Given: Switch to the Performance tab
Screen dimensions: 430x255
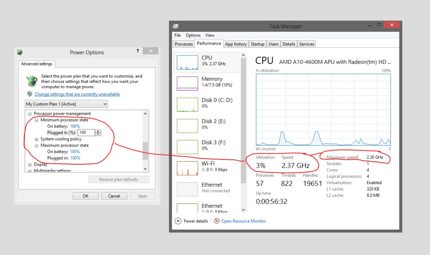Looking at the screenshot, I should click(209, 43).
